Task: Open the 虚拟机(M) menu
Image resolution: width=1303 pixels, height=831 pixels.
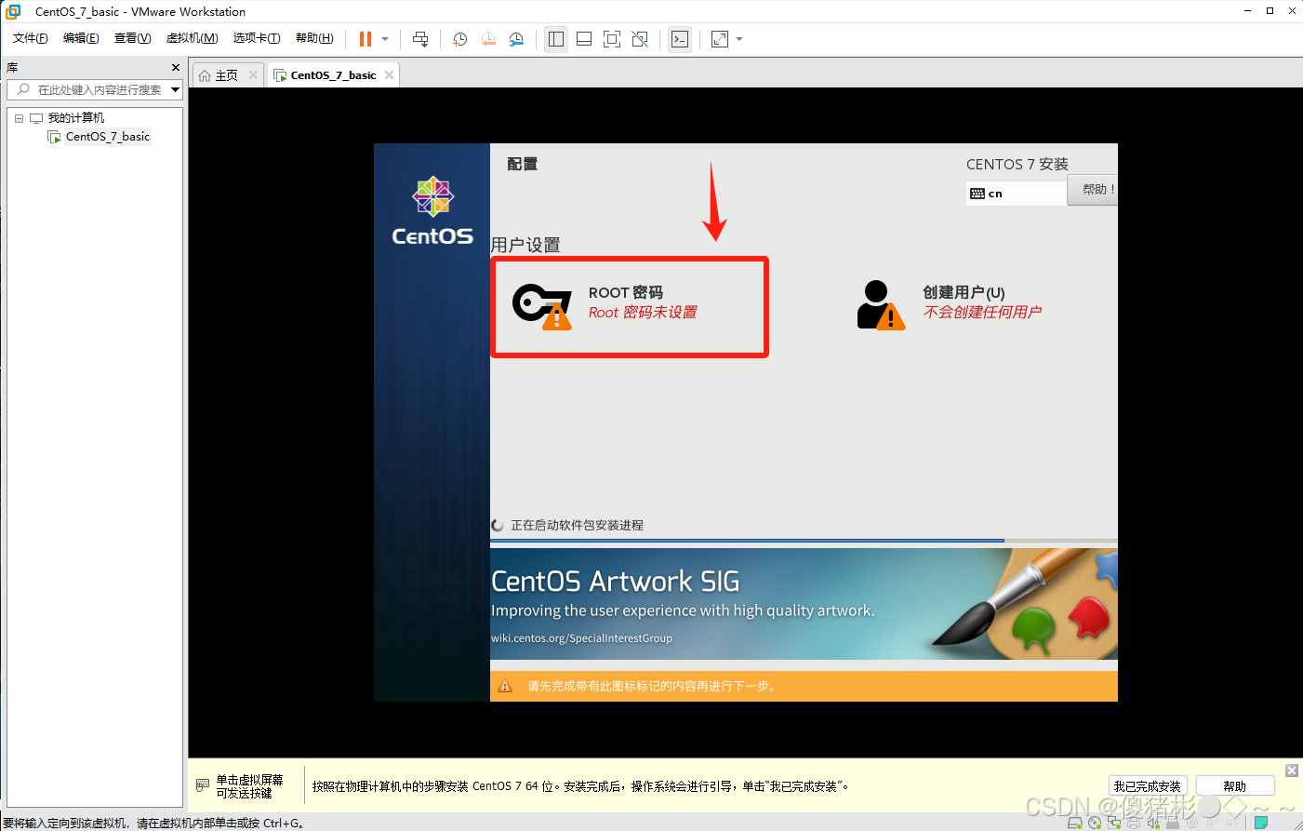Action: [192, 38]
